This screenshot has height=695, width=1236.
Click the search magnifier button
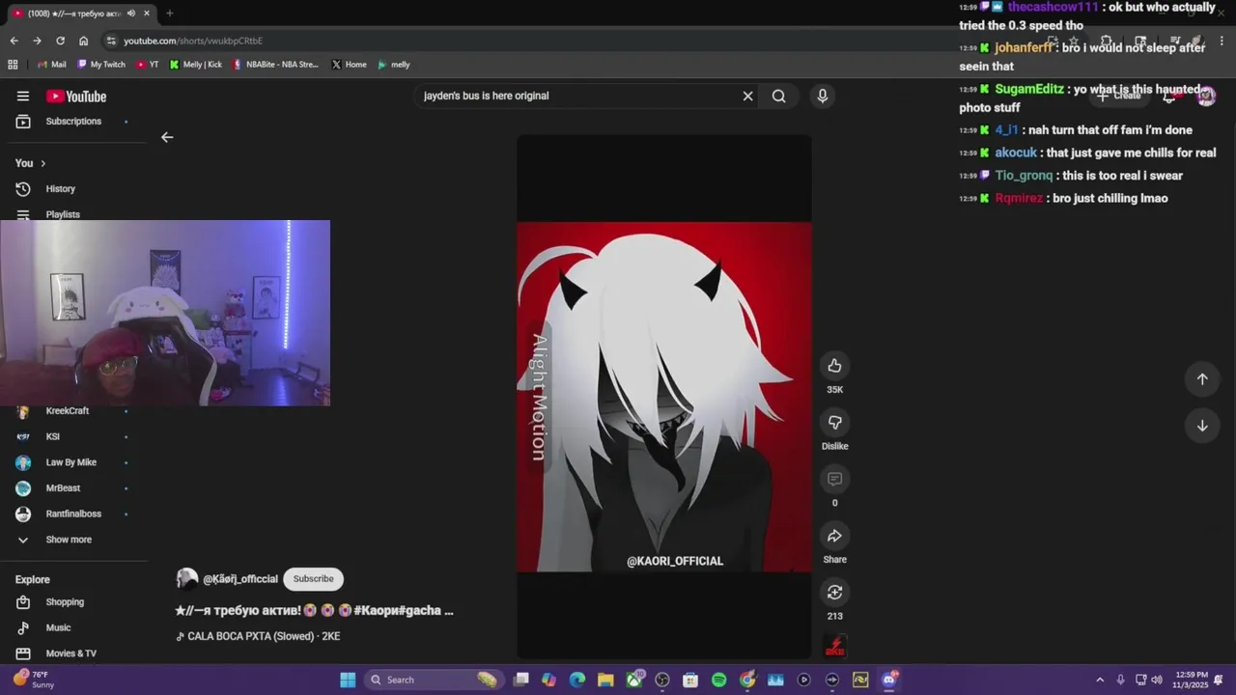pyautogui.click(x=778, y=96)
